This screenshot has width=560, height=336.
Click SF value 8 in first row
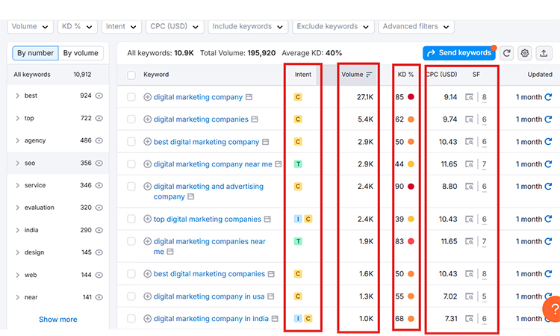tap(485, 97)
